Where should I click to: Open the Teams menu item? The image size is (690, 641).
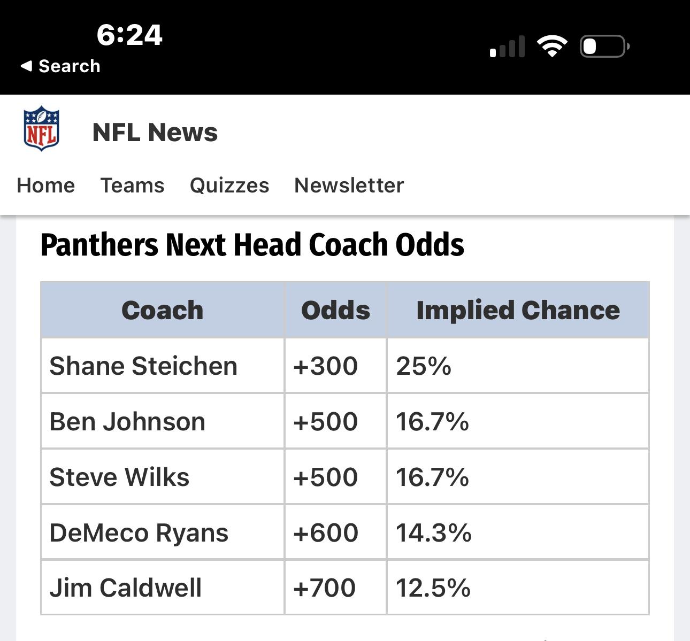point(132,186)
